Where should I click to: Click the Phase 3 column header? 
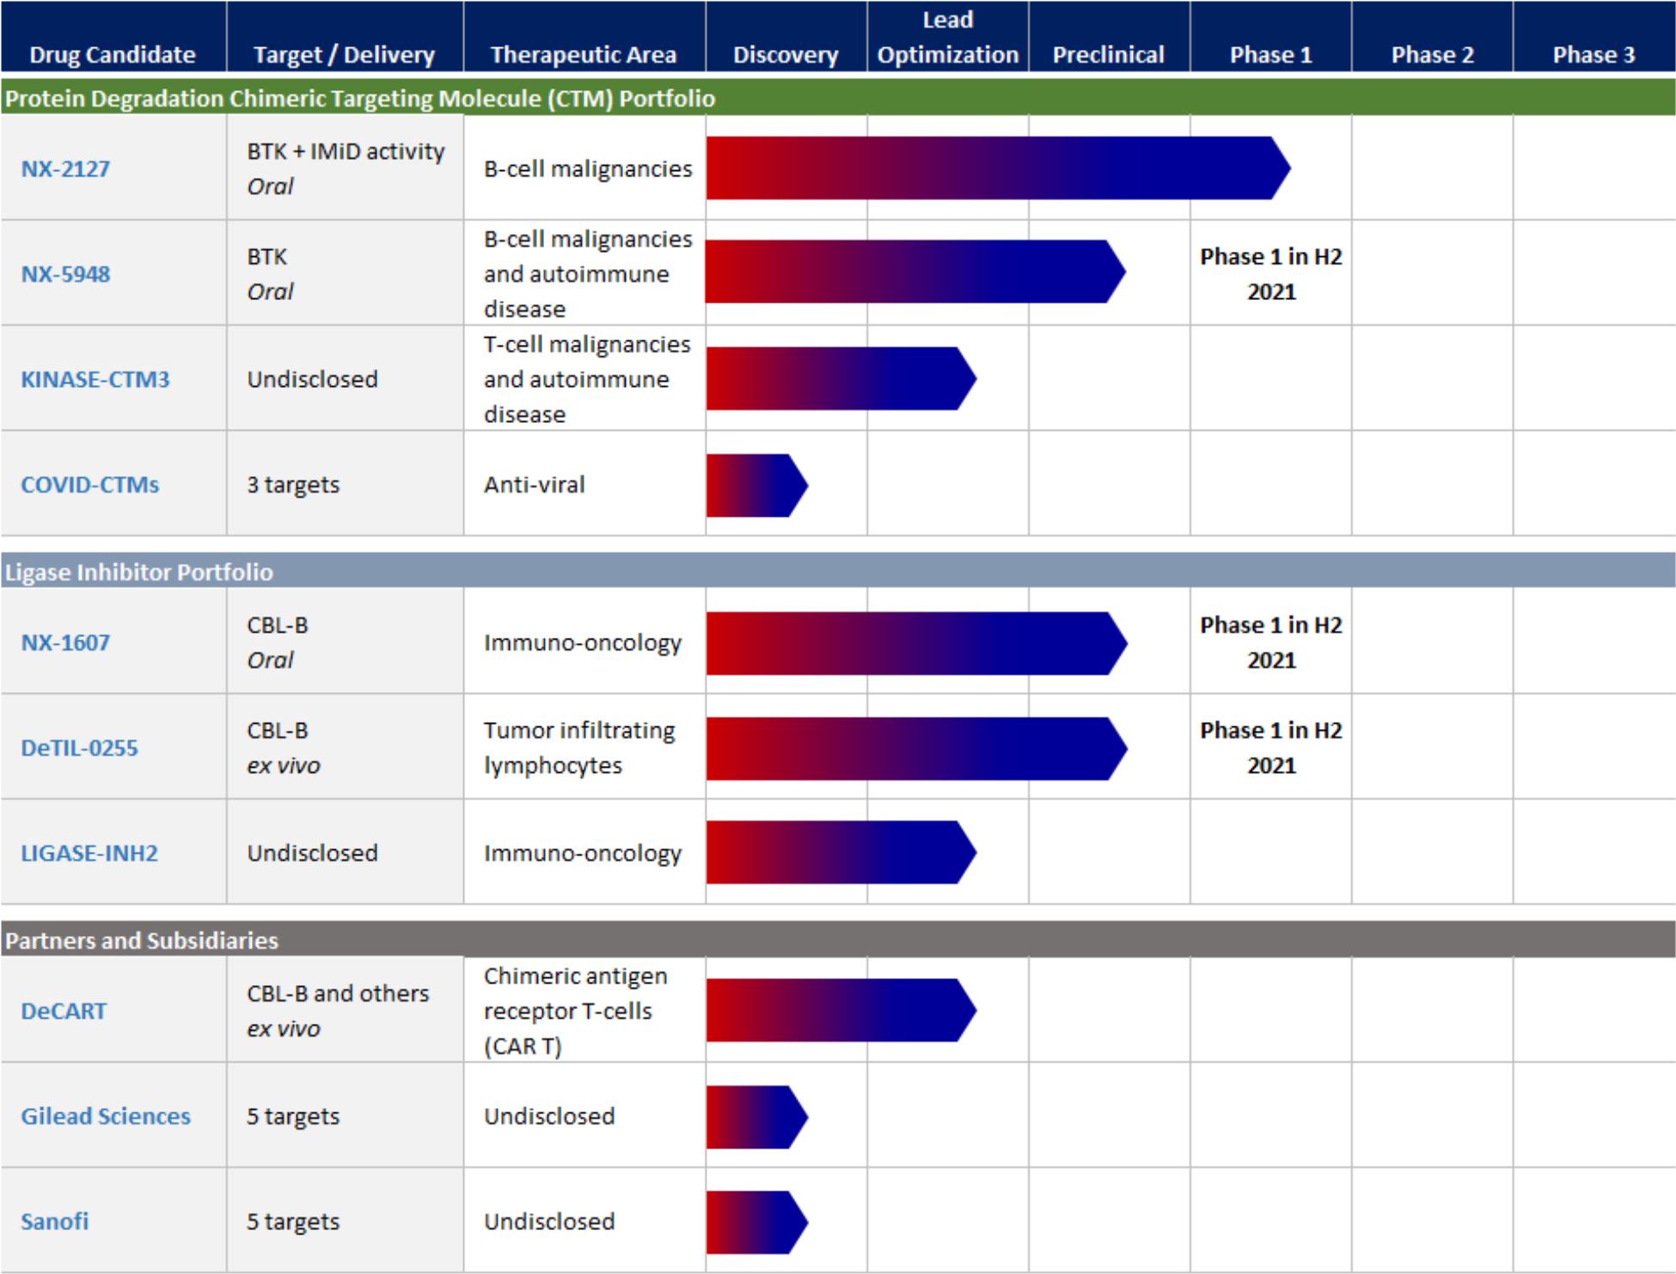point(1593,55)
